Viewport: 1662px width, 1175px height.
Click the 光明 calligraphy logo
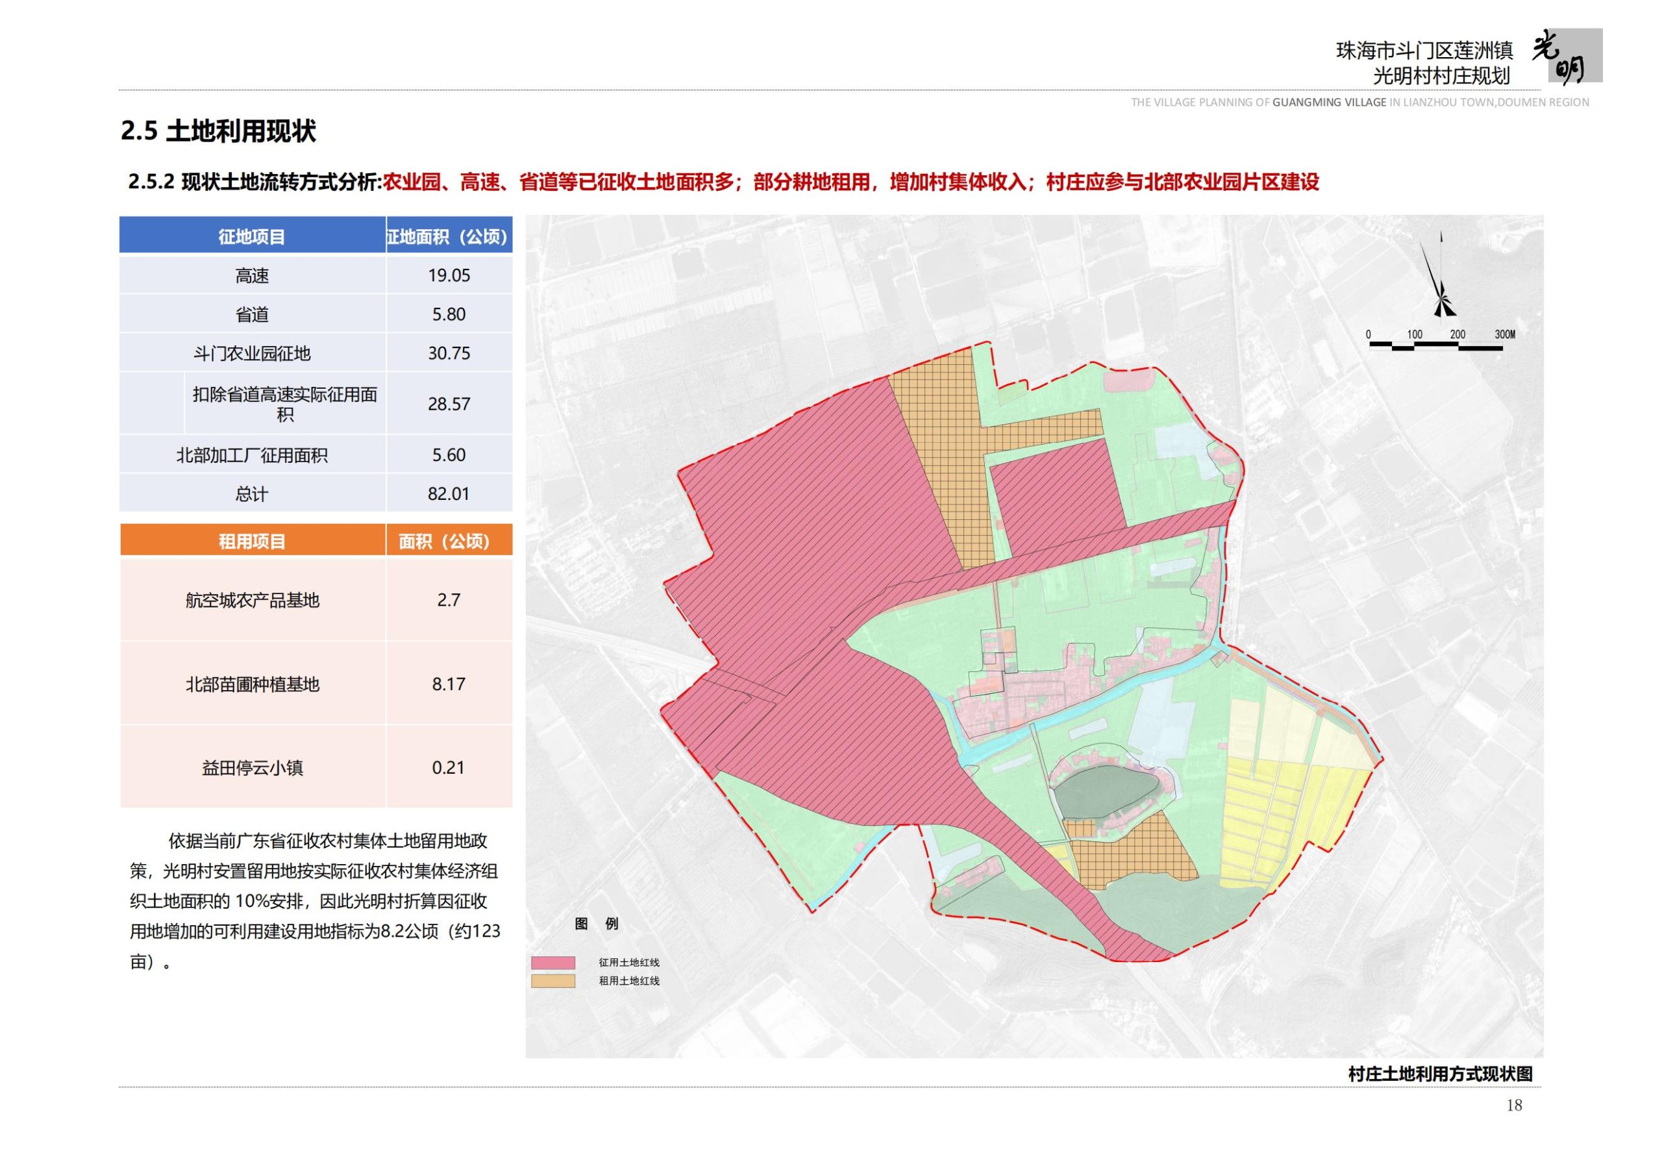pyautogui.click(x=1566, y=56)
